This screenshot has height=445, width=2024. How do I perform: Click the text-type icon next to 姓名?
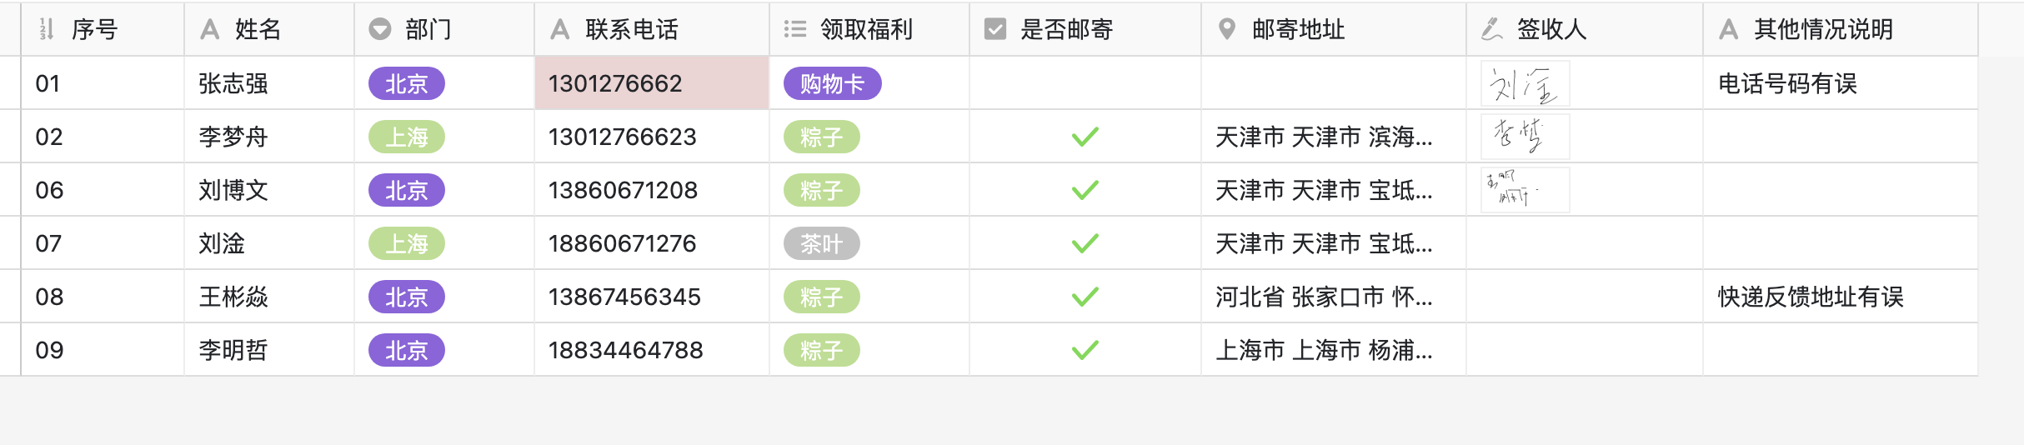(210, 30)
